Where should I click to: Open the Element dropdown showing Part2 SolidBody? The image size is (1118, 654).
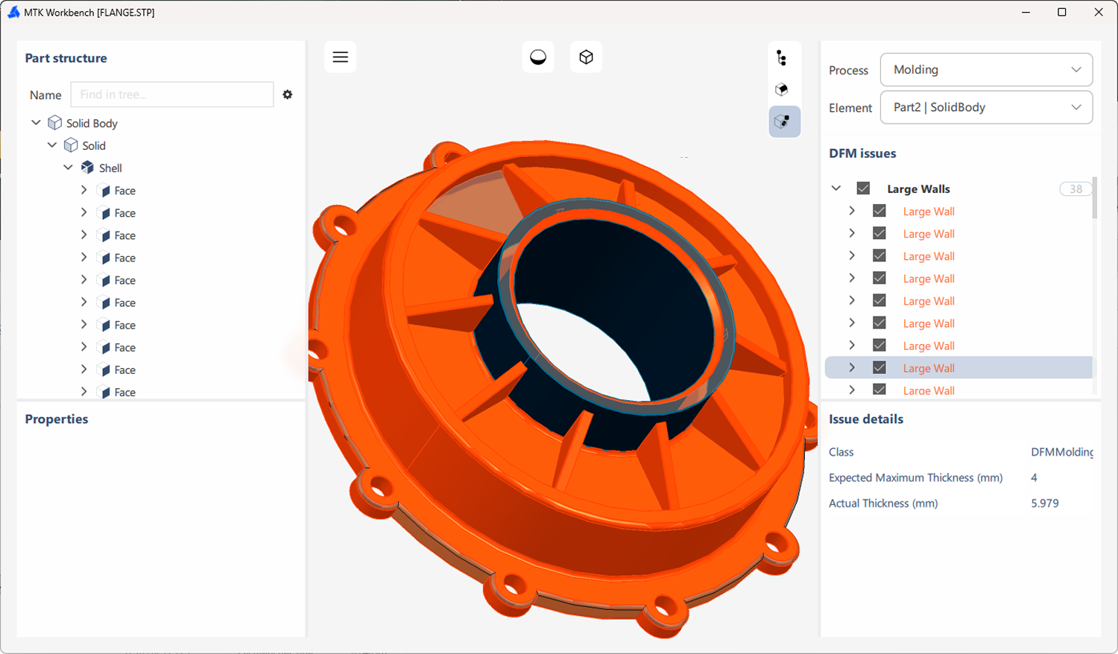[985, 107]
